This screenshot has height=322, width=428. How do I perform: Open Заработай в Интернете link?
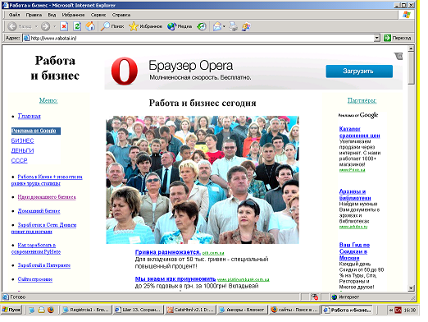coord(44,265)
